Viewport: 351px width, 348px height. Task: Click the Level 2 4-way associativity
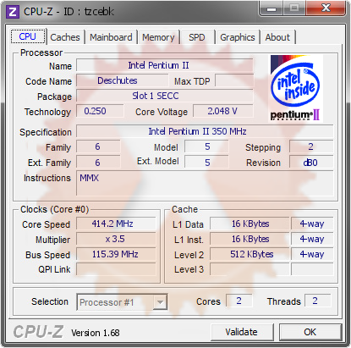coord(312,254)
